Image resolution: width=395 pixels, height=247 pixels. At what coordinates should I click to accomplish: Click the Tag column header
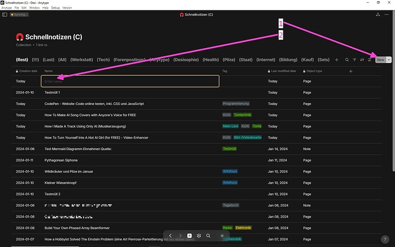point(224,71)
